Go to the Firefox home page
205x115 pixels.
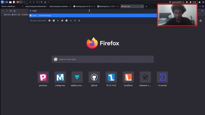pos(14,11)
